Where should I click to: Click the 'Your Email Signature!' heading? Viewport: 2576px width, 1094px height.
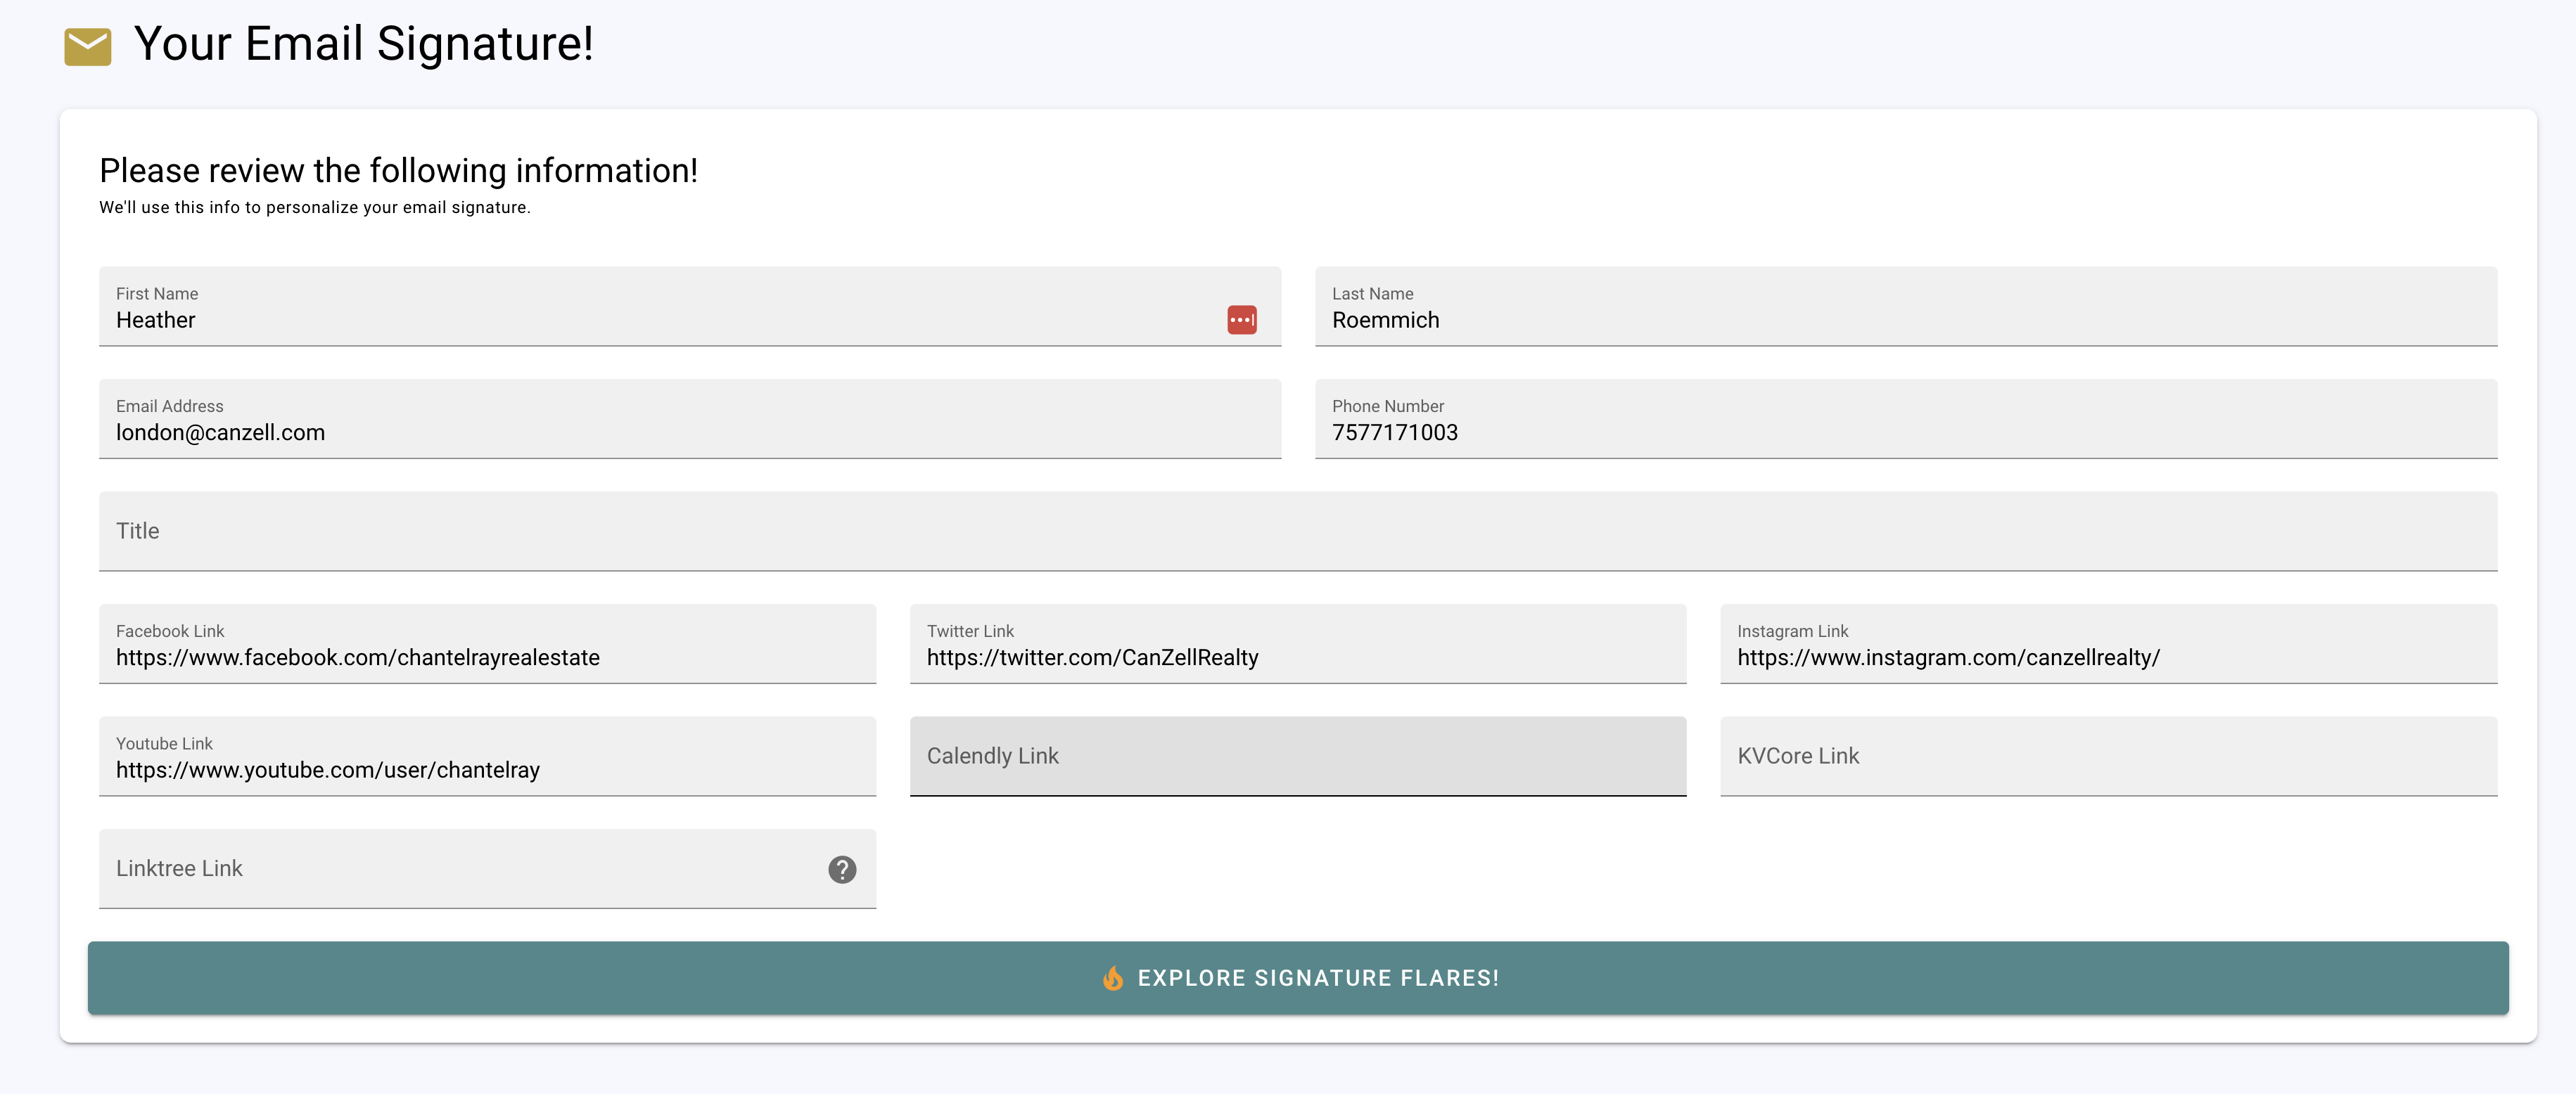[x=364, y=44]
